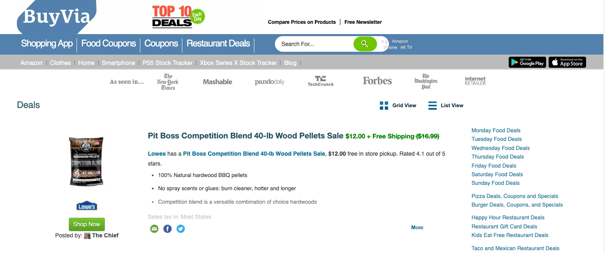605x253 pixels.
Task: Open the App Store download badge
Action: tap(567, 62)
